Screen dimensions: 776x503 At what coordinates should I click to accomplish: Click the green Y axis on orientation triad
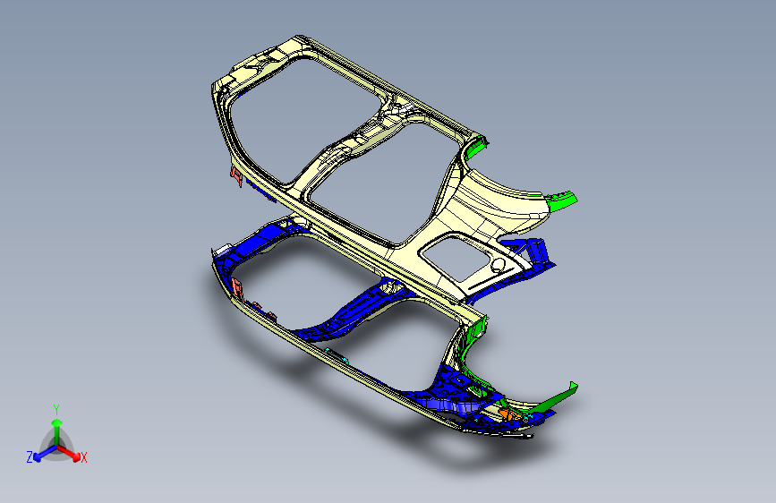[x=57, y=431]
